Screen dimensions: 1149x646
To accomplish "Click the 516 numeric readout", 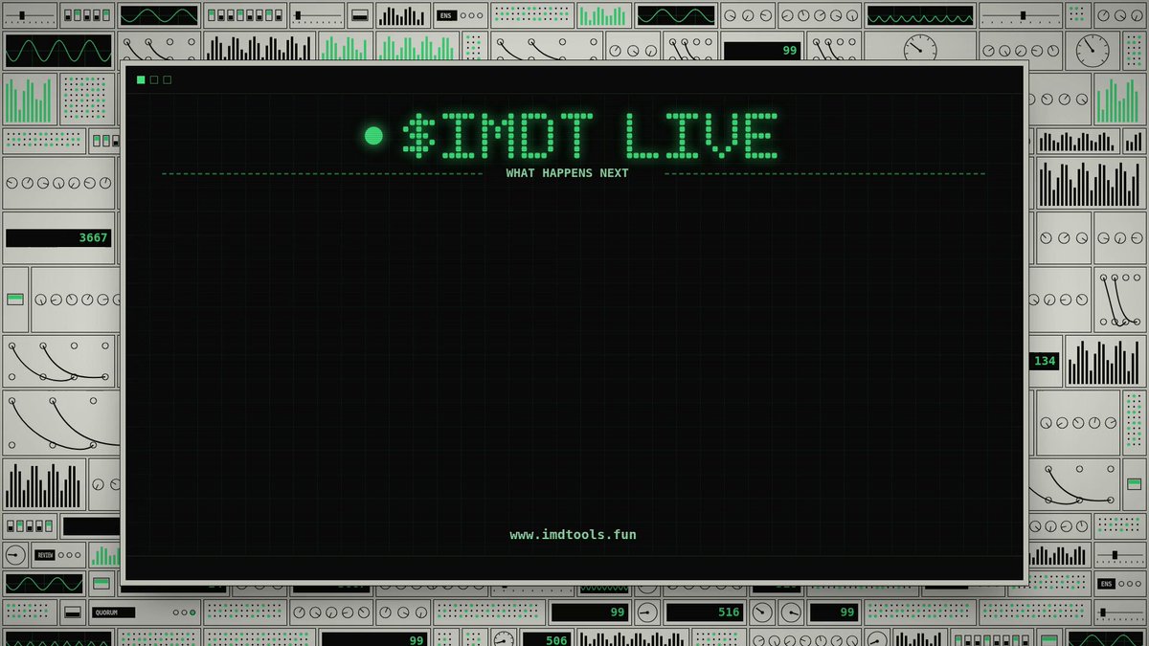I will 705,613.
